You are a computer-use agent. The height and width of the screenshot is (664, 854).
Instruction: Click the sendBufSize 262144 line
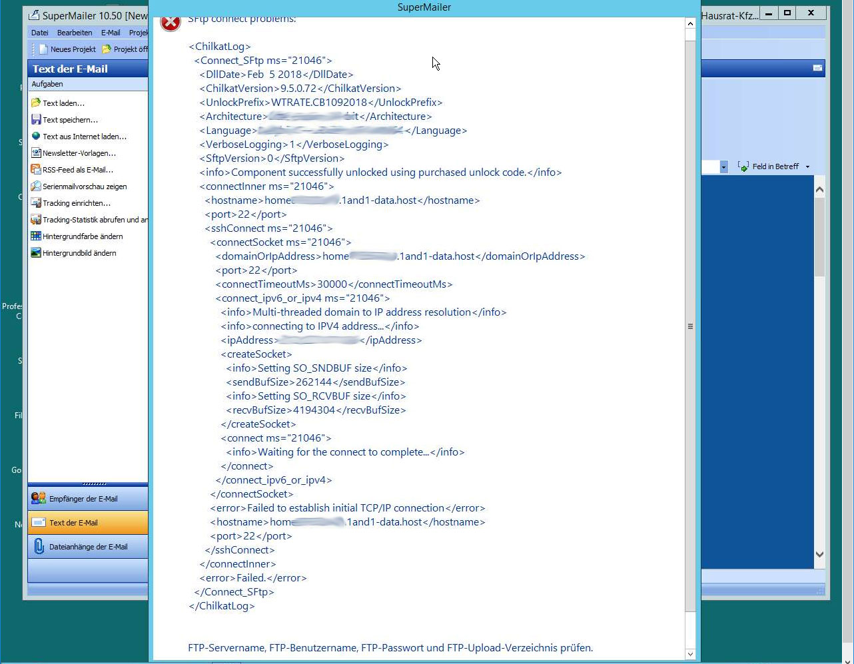click(316, 382)
